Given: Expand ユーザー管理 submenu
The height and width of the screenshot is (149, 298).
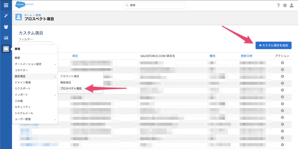Looking at the screenshot, I should point(35,119).
